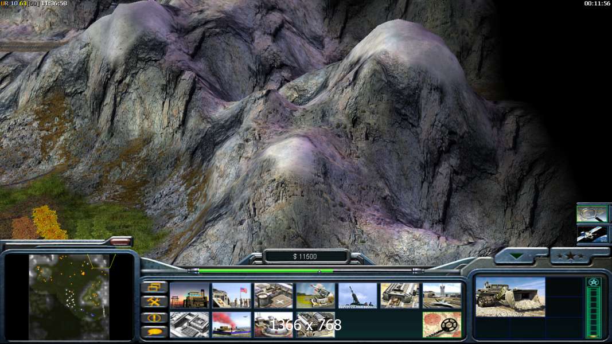
Task: Build the Supply Drop Zone with red smoke
Action: click(232, 325)
